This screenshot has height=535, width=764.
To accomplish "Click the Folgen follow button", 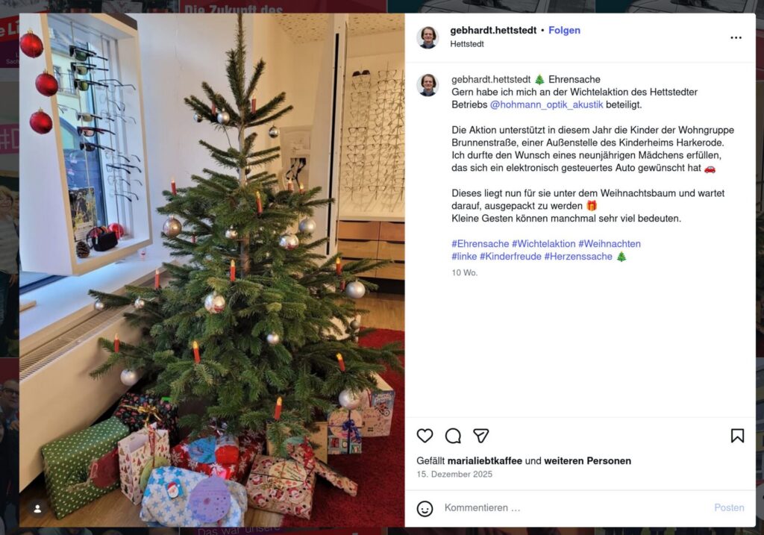I will pyautogui.click(x=564, y=30).
